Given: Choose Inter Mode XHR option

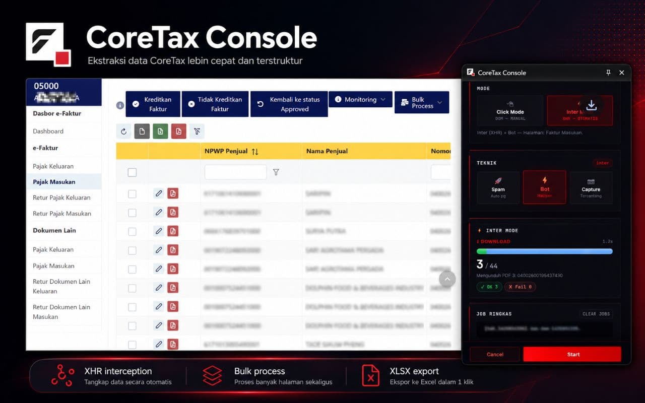Looking at the screenshot, I should (x=579, y=111).
